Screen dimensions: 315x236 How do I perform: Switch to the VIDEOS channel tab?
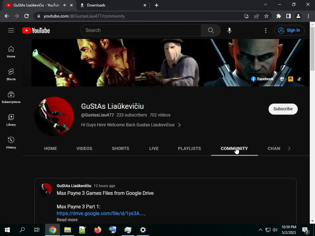coord(84,148)
